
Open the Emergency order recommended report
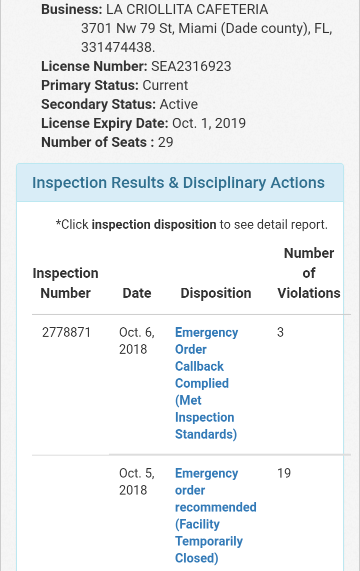[x=215, y=515]
